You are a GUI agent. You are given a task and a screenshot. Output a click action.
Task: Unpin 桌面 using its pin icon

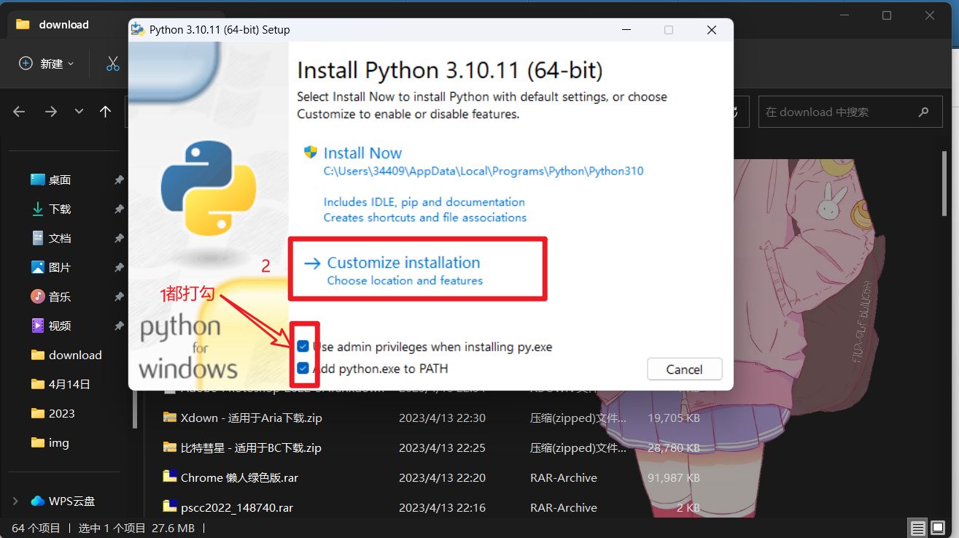[x=119, y=180]
